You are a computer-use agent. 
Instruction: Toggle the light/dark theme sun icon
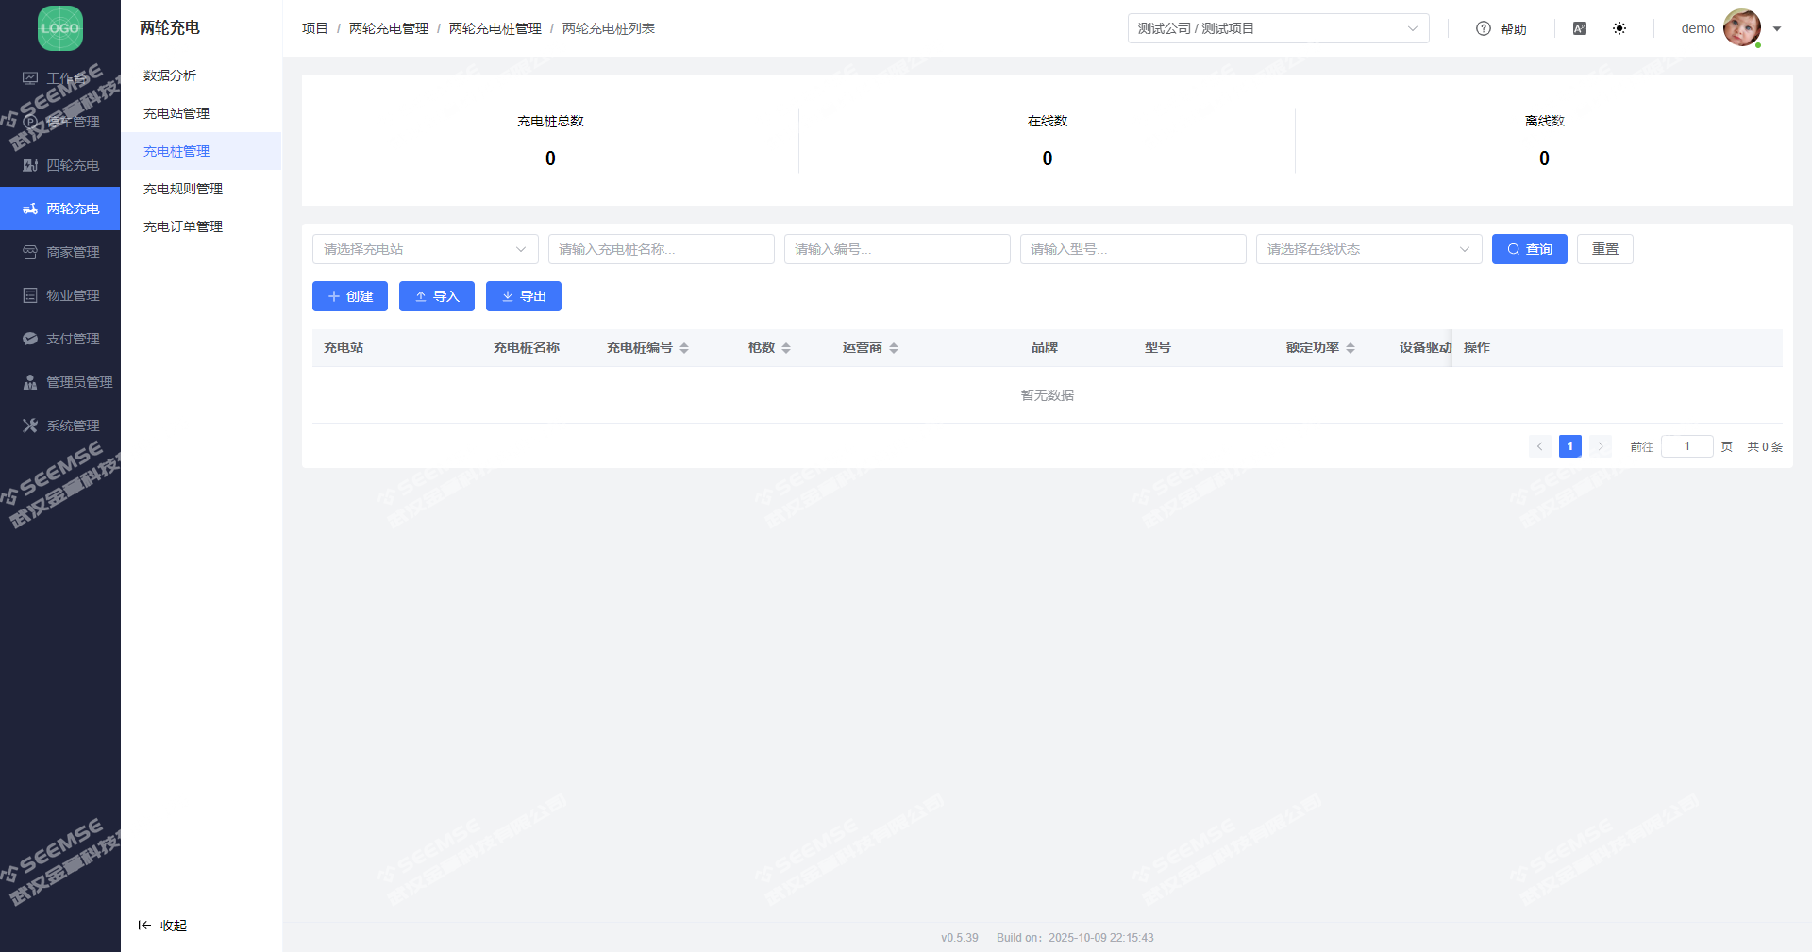1619,28
